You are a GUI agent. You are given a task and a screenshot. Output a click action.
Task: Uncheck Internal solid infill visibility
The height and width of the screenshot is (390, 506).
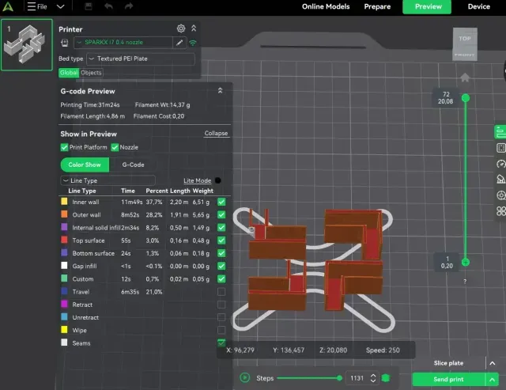tap(221, 228)
